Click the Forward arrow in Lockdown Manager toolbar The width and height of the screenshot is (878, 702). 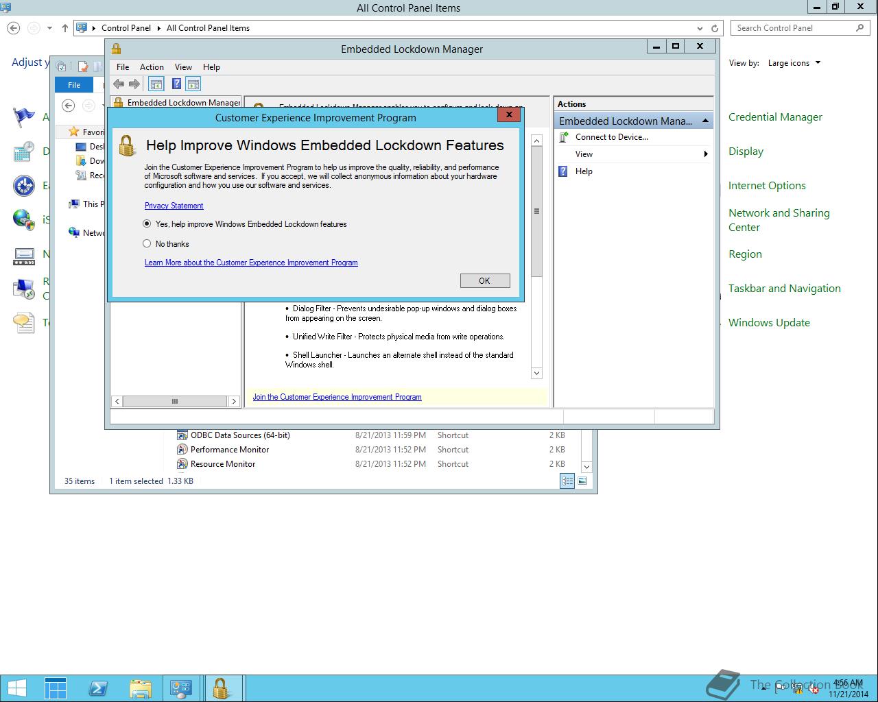tap(134, 84)
